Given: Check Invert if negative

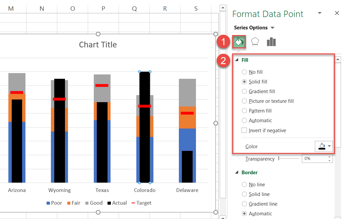Looking at the screenshot, I should pyautogui.click(x=245, y=130).
